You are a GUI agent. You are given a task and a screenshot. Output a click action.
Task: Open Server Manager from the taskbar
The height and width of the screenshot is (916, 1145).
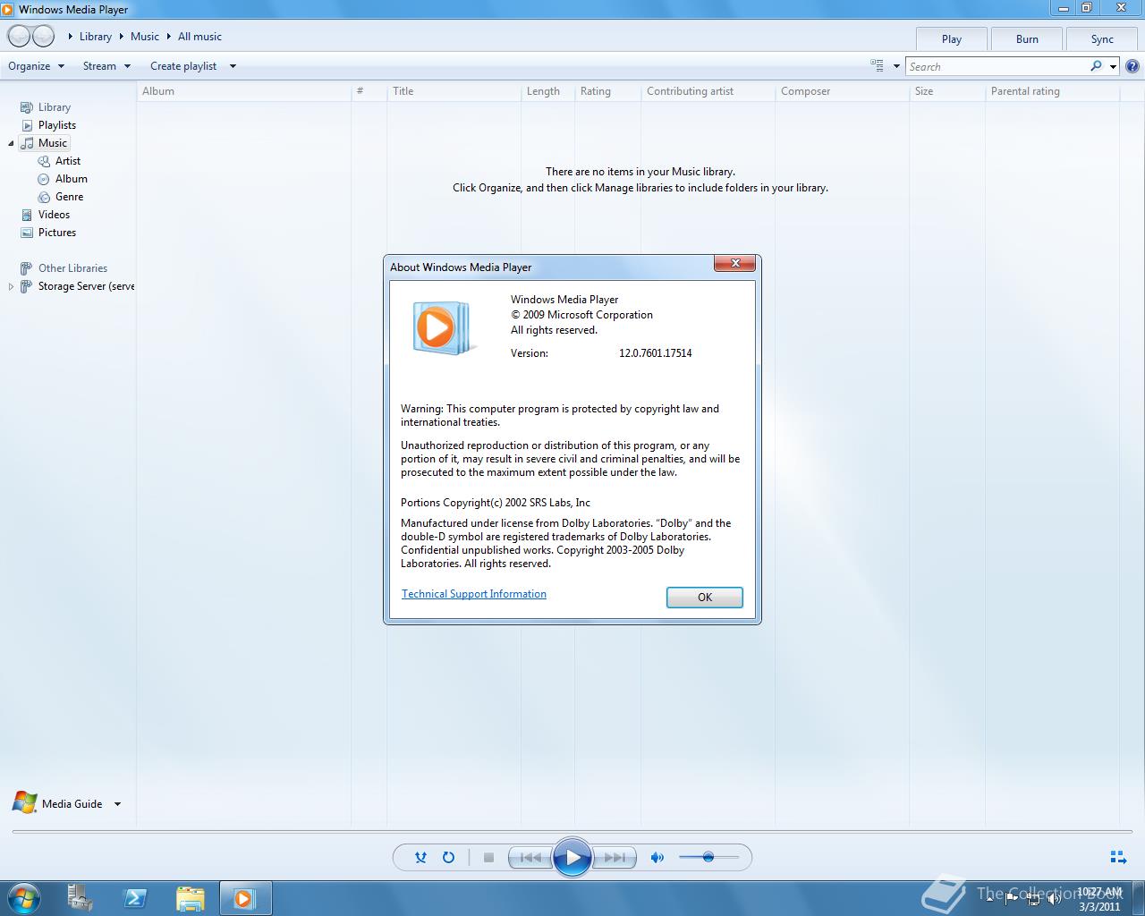click(80, 898)
